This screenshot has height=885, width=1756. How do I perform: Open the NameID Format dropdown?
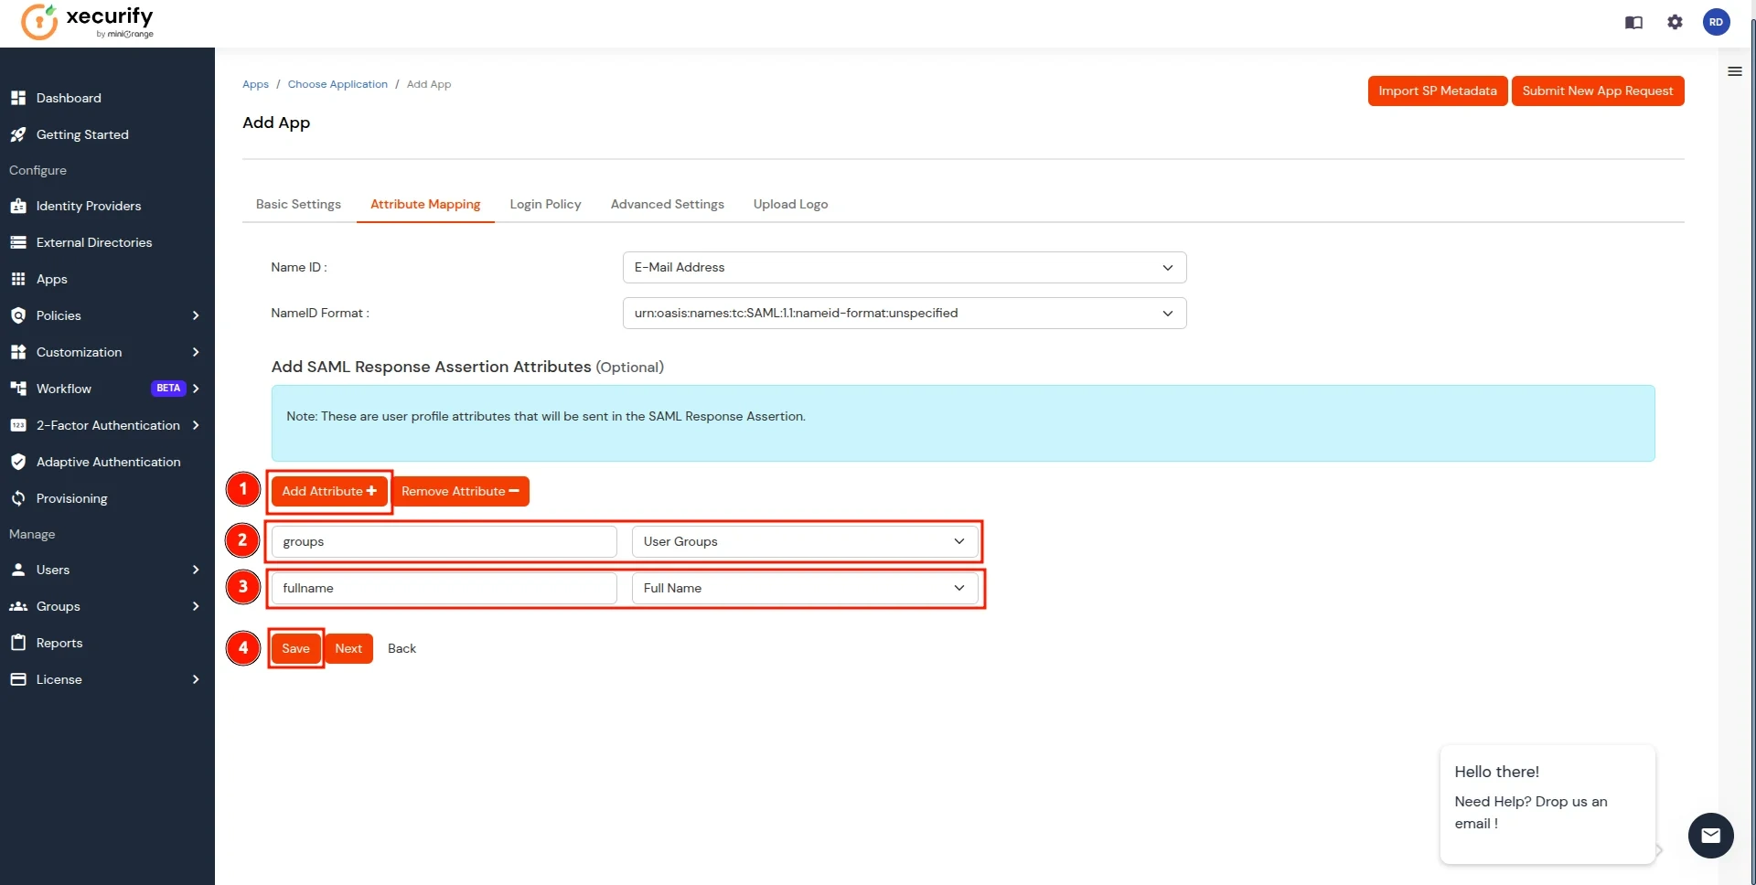coord(1167,313)
